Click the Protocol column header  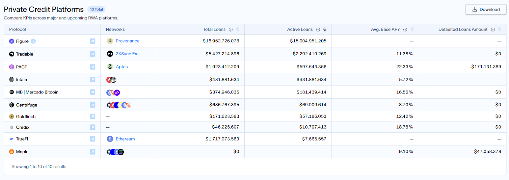point(17,29)
